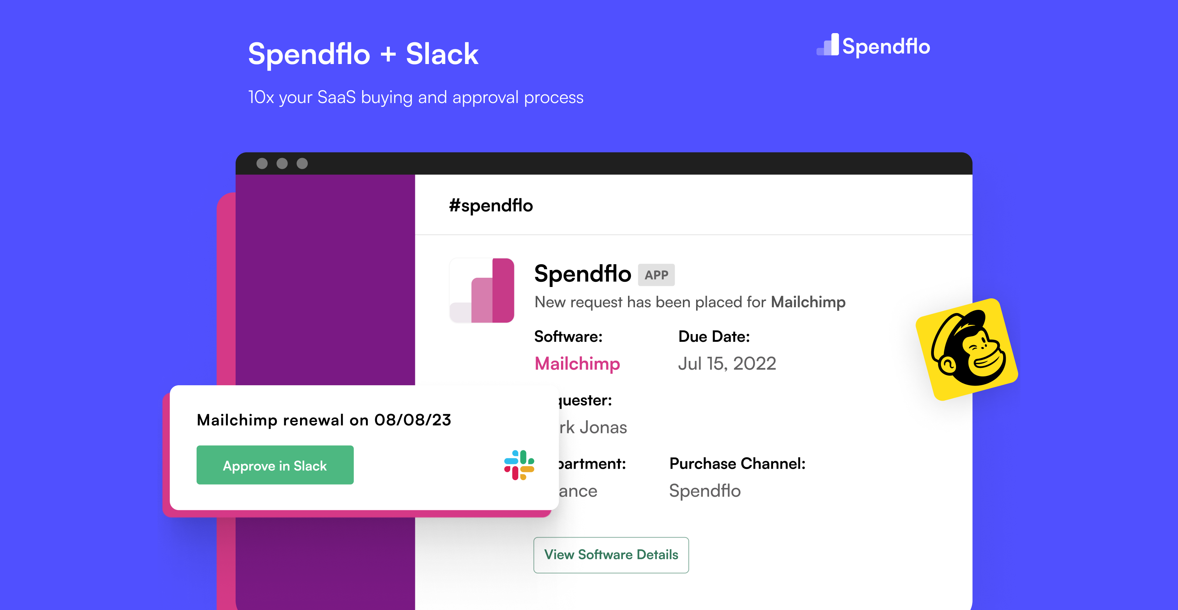This screenshot has height=610, width=1178.
Task: Click the Spendflo bar-chart logo mark
Action: tap(828, 46)
